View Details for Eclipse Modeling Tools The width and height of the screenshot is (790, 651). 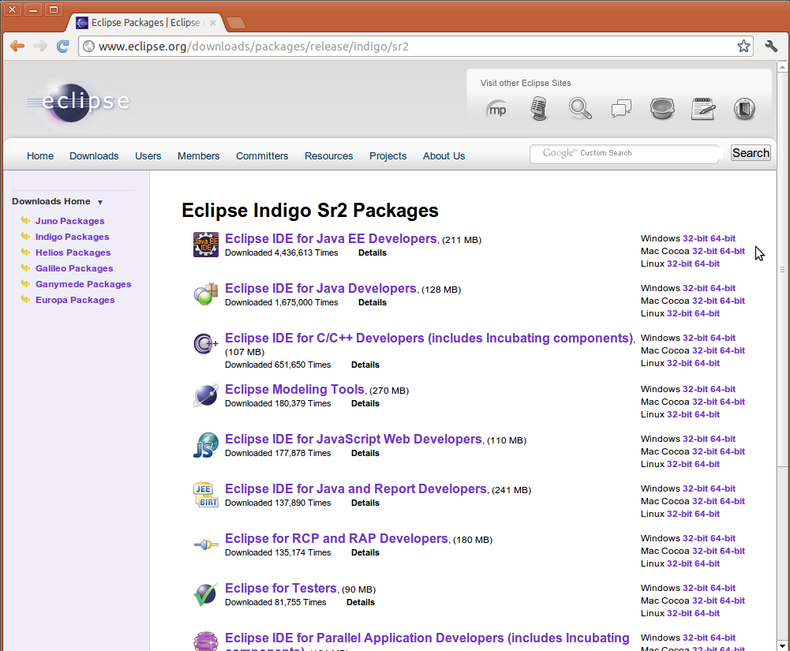coord(365,403)
